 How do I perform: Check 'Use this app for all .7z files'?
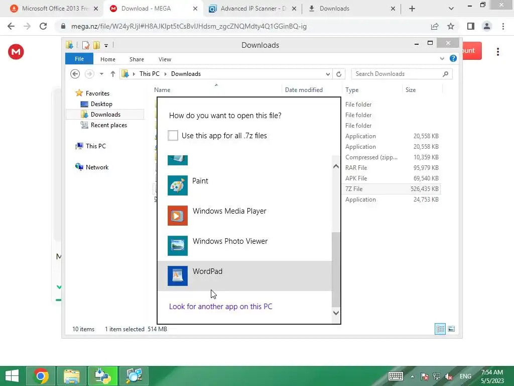coord(173,135)
